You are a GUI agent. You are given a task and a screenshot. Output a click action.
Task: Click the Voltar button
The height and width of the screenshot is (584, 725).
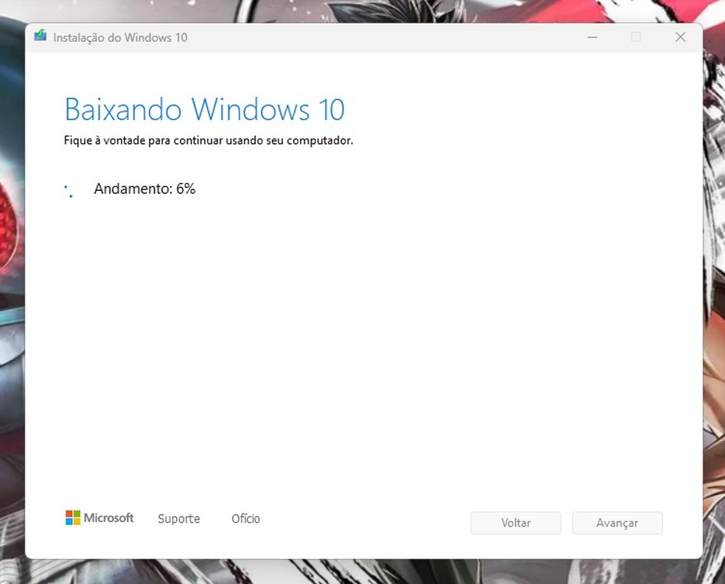point(516,523)
